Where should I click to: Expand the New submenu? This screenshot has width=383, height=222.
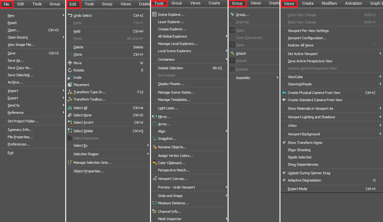[64, 15]
